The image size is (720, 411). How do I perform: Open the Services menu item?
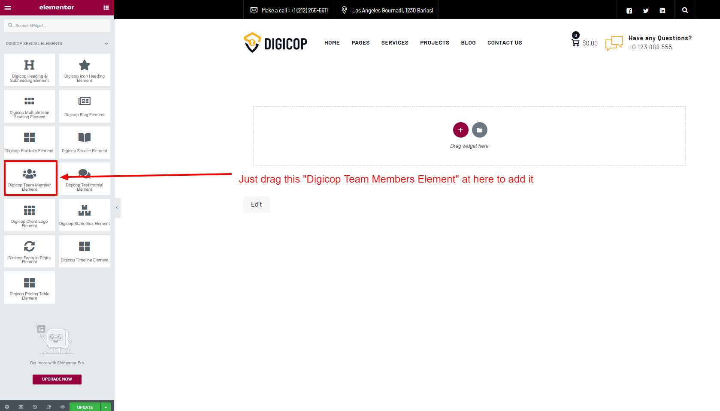[394, 43]
